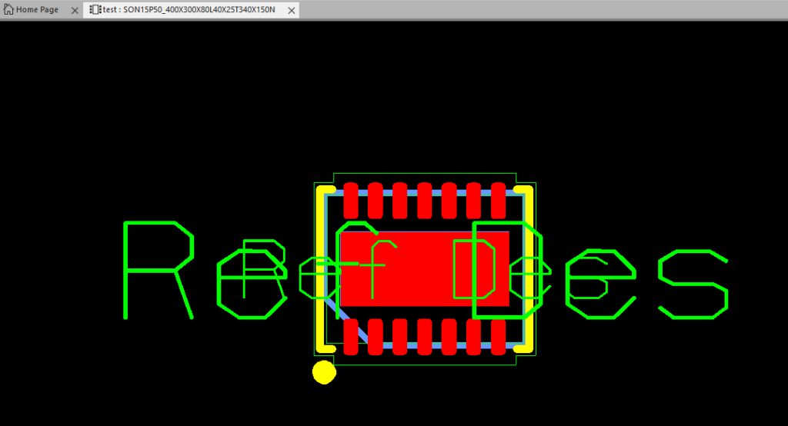Image resolution: width=788 pixels, height=426 pixels.
Task: Select the yellow pin 1 marker dot
Action: pos(324,372)
